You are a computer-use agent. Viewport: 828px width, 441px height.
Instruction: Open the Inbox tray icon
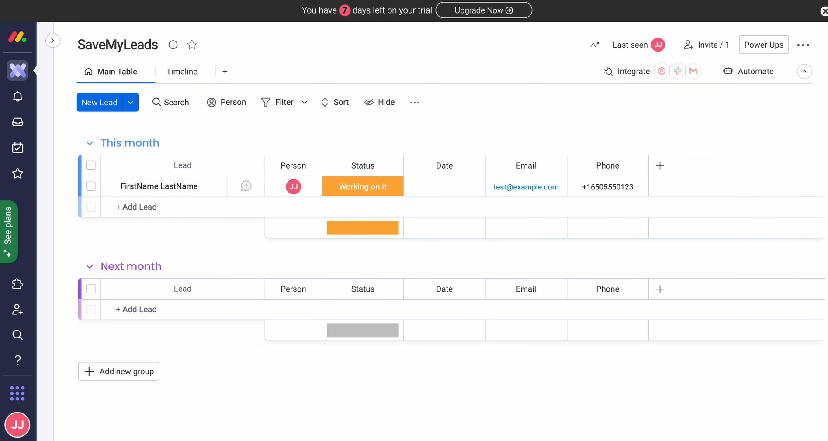(x=17, y=122)
